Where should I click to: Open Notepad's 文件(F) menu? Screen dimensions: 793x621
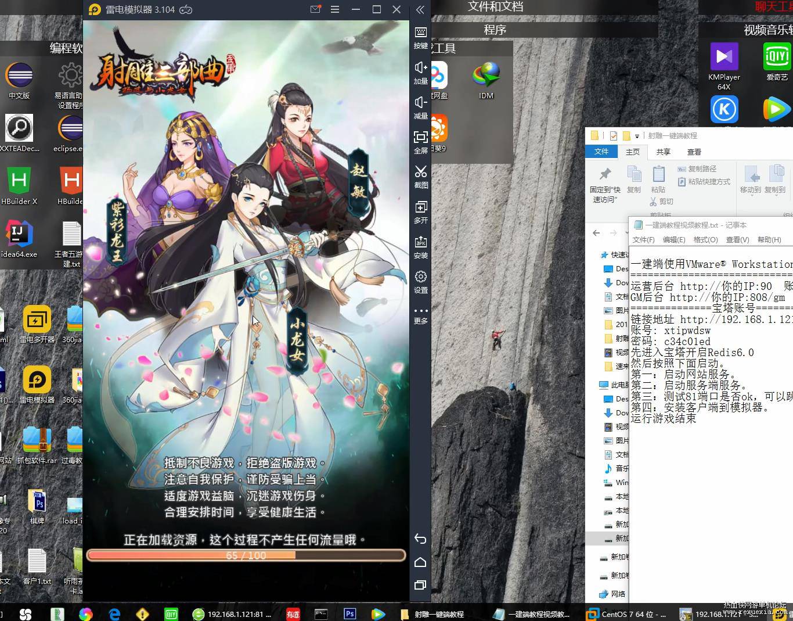(x=643, y=240)
